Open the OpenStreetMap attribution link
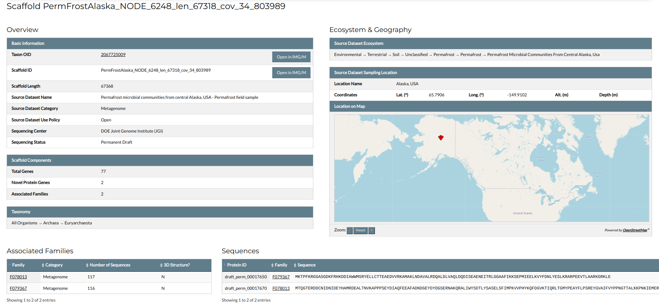 [635, 230]
